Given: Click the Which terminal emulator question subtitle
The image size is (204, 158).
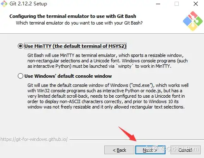Looking at the screenshot, I should 79,23.
